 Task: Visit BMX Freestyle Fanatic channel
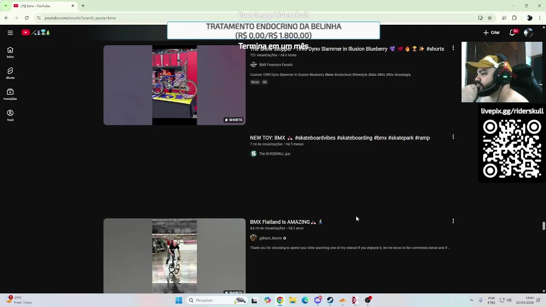[276, 65]
